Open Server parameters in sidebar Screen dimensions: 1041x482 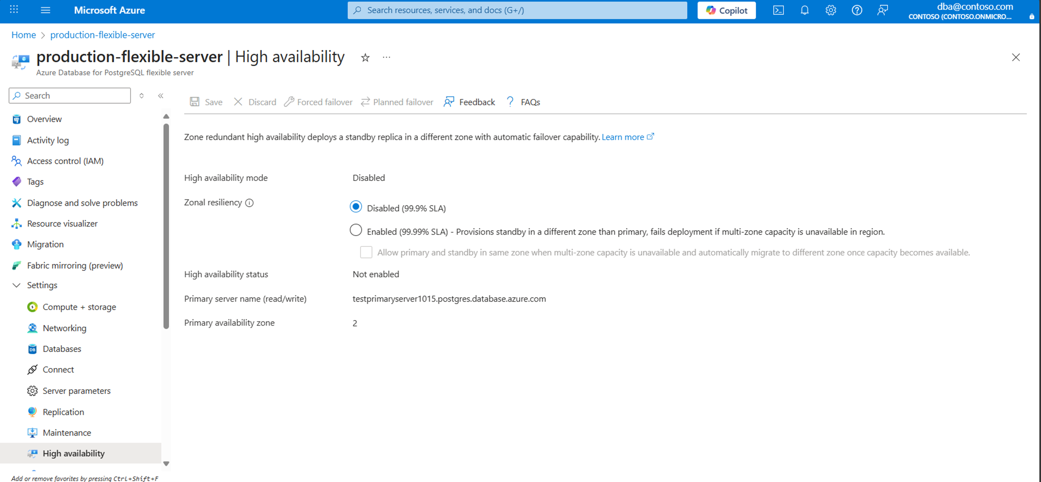pos(76,391)
